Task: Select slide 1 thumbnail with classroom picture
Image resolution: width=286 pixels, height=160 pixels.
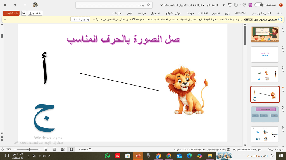Action: [265, 34]
